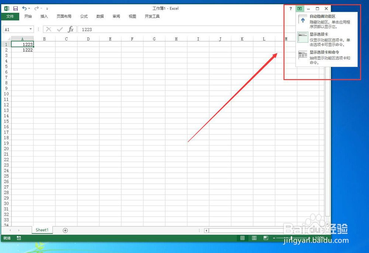Cancel formula entry with X icon

point(49,29)
